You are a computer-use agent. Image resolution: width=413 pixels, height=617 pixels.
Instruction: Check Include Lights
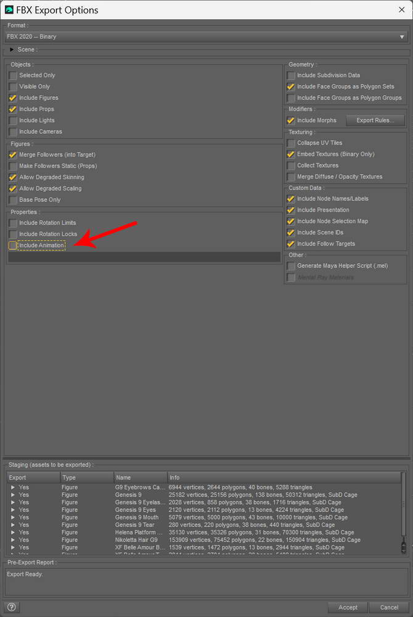click(13, 120)
